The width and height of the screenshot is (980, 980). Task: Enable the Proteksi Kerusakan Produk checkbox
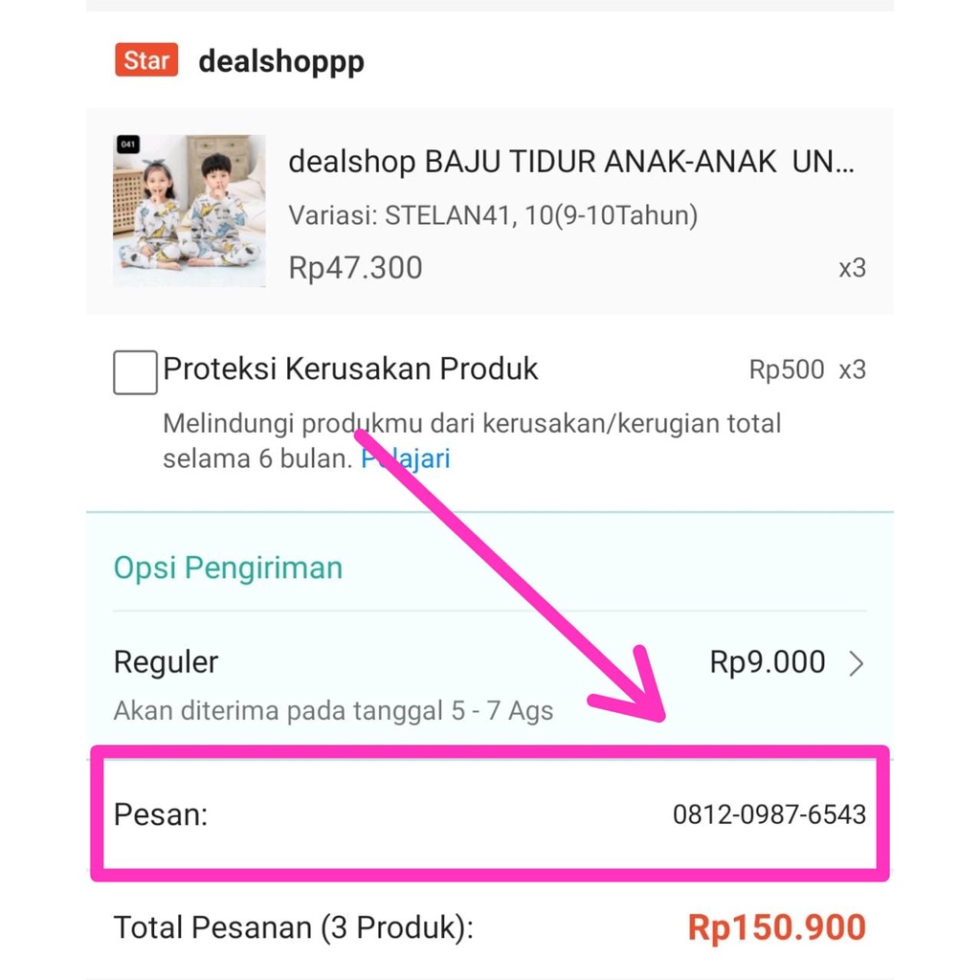coord(135,371)
